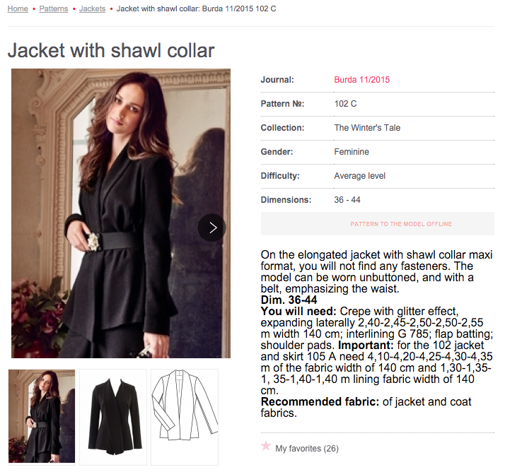Select the model photo thumbnail
The width and height of the screenshot is (505, 472).
pyautogui.click(x=42, y=416)
